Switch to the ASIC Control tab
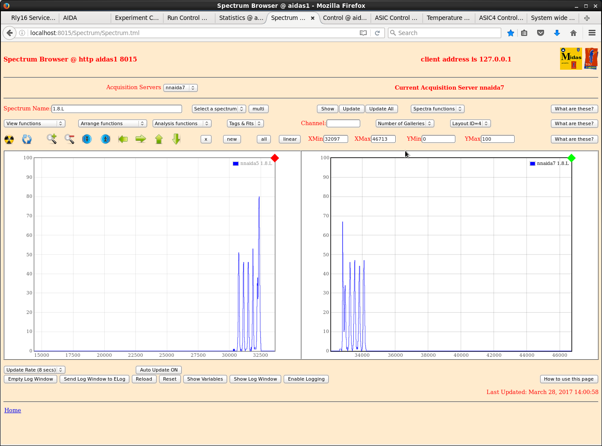Image resolution: width=602 pixels, height=446 pixels. click(397, 18)
